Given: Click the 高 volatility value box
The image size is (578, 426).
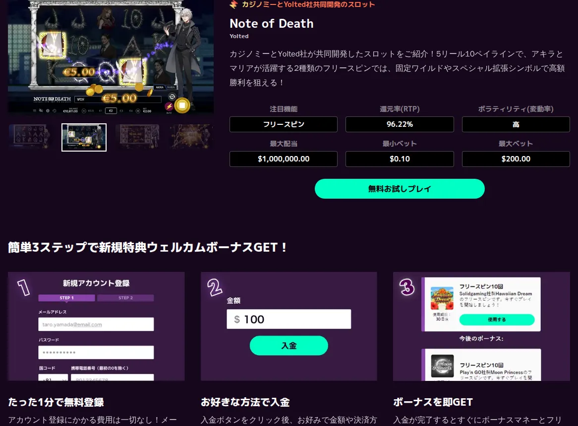Looking at the screenshot, I should click(x=516, y=124).
